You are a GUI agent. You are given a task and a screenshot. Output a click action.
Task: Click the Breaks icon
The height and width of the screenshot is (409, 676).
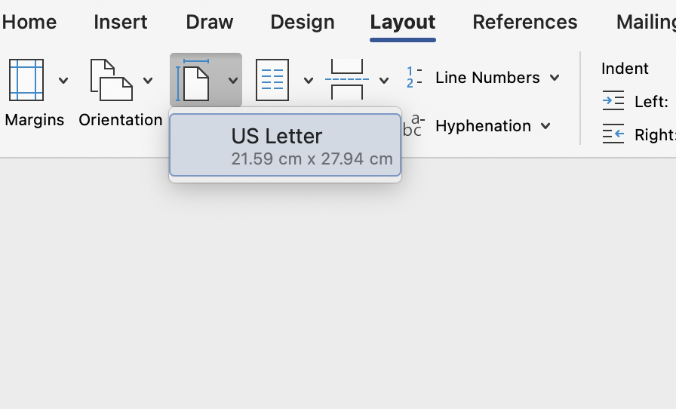[347, 79]
